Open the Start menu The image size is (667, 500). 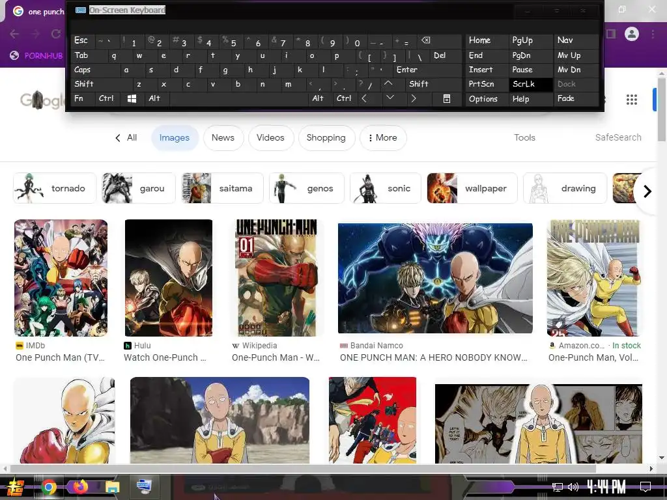pos(16,487)
